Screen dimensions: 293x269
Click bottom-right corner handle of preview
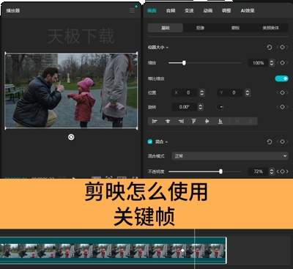coord(137,128)
